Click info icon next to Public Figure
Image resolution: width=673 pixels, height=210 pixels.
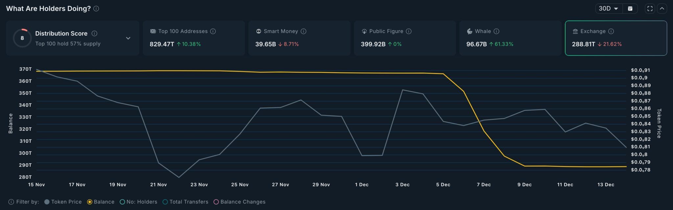pyautogui.click(x=409, y=31)
